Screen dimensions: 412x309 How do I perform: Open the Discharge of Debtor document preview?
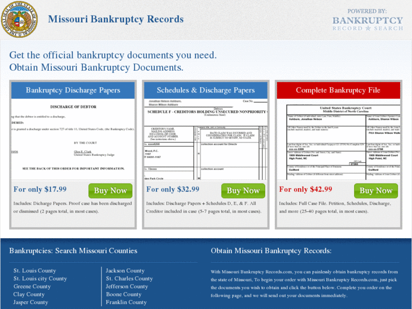(x=73, y=139)
